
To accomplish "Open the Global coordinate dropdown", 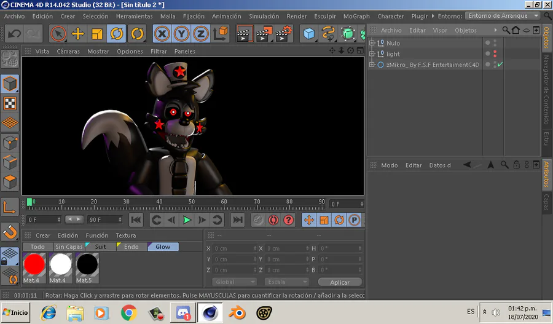I will pyautogui.click(x=234, y=282).
